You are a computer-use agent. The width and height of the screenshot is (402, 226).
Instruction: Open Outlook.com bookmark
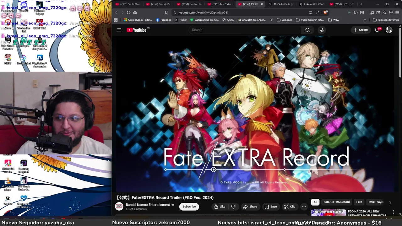tap(138, 20)
